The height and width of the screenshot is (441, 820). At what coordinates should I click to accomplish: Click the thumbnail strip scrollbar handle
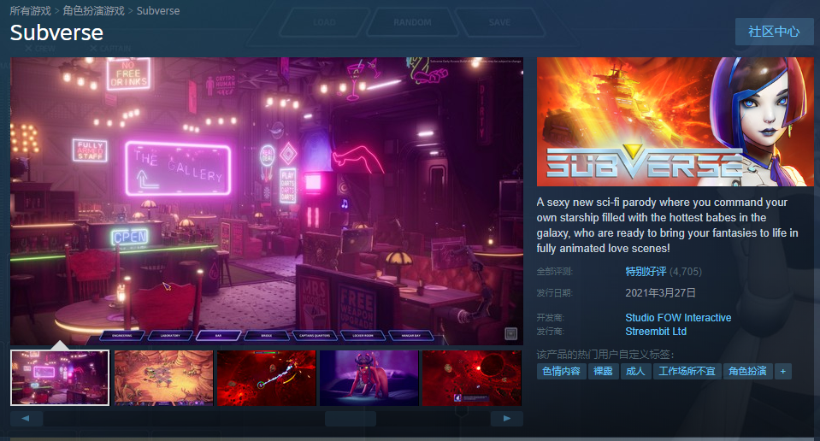pos(351,418)
